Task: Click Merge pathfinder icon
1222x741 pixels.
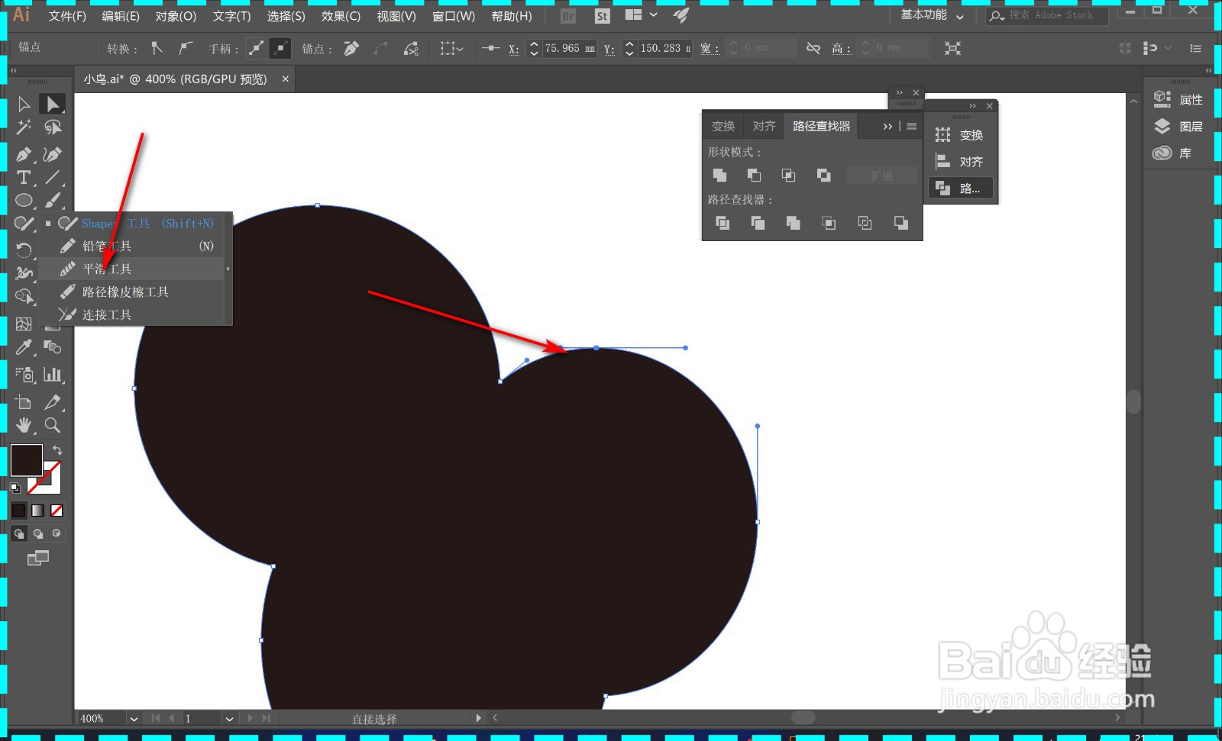Action: [793, 223]
